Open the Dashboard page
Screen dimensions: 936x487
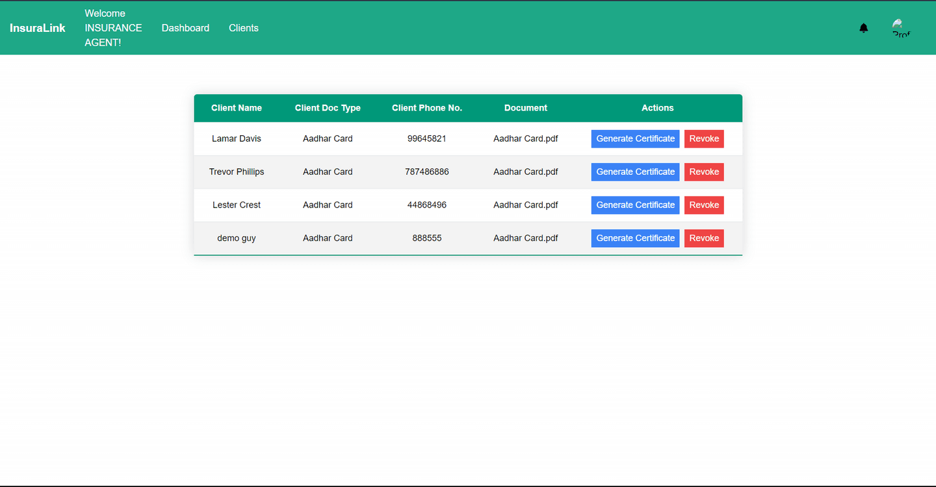click(185, 28)
